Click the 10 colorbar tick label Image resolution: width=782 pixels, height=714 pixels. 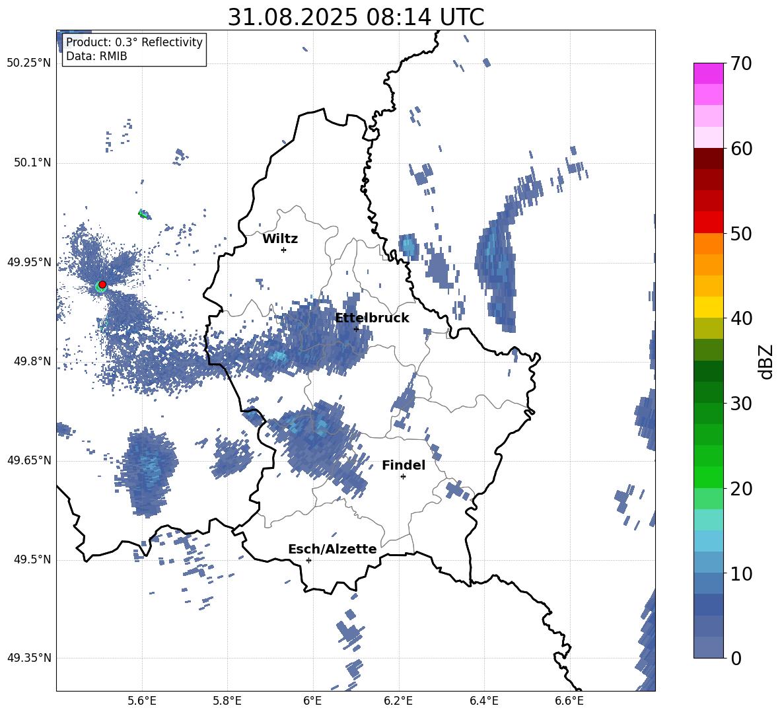[741, 573]
